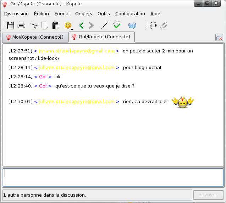Image resolution: width=226 pixels, height=203 pixels.
Task: Open the smiley emoticon picker
Action: 68,26
